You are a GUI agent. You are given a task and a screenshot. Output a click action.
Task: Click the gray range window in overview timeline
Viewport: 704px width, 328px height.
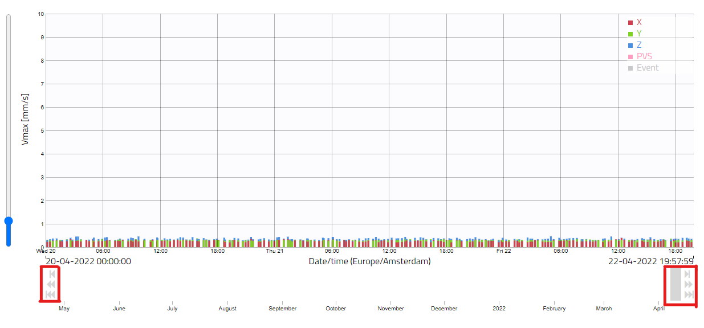(x=675, y=284)
